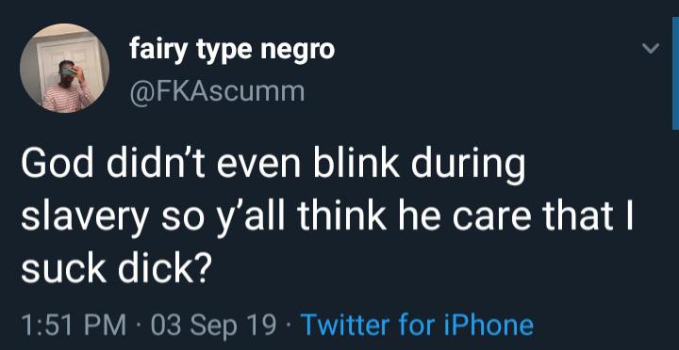Click the last line of the tweet

[x=116, y=269]
